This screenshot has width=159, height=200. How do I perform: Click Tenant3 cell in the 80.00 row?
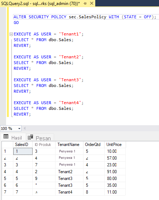(x=69, y=179)
